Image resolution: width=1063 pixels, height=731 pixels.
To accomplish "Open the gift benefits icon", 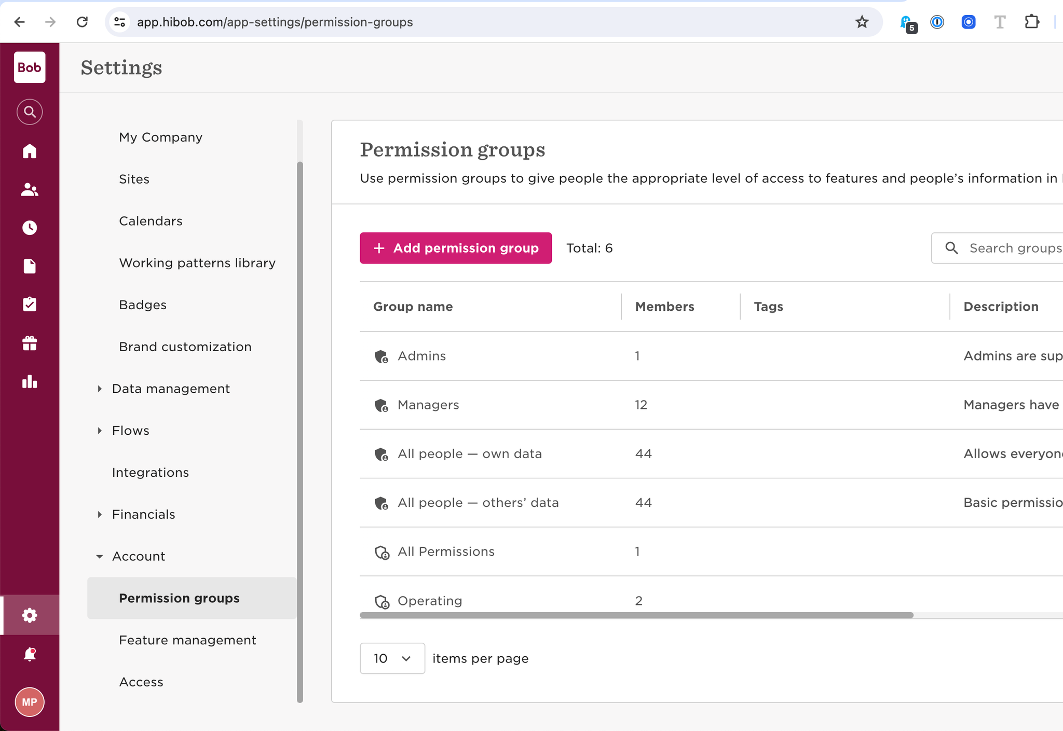I will [30, 343].
